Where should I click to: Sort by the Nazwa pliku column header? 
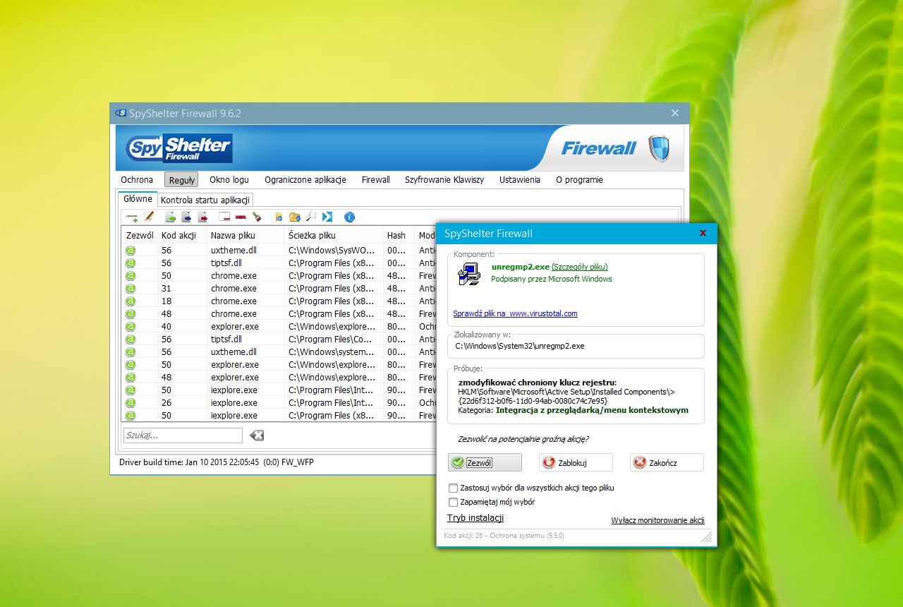click(x=246, y=235)
